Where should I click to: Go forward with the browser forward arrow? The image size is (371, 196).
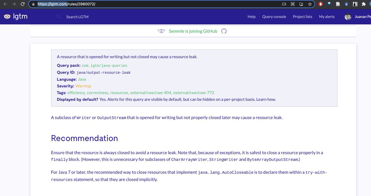coord(13,4)
